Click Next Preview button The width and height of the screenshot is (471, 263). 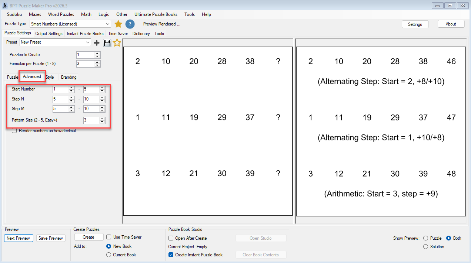coord(19,238)
